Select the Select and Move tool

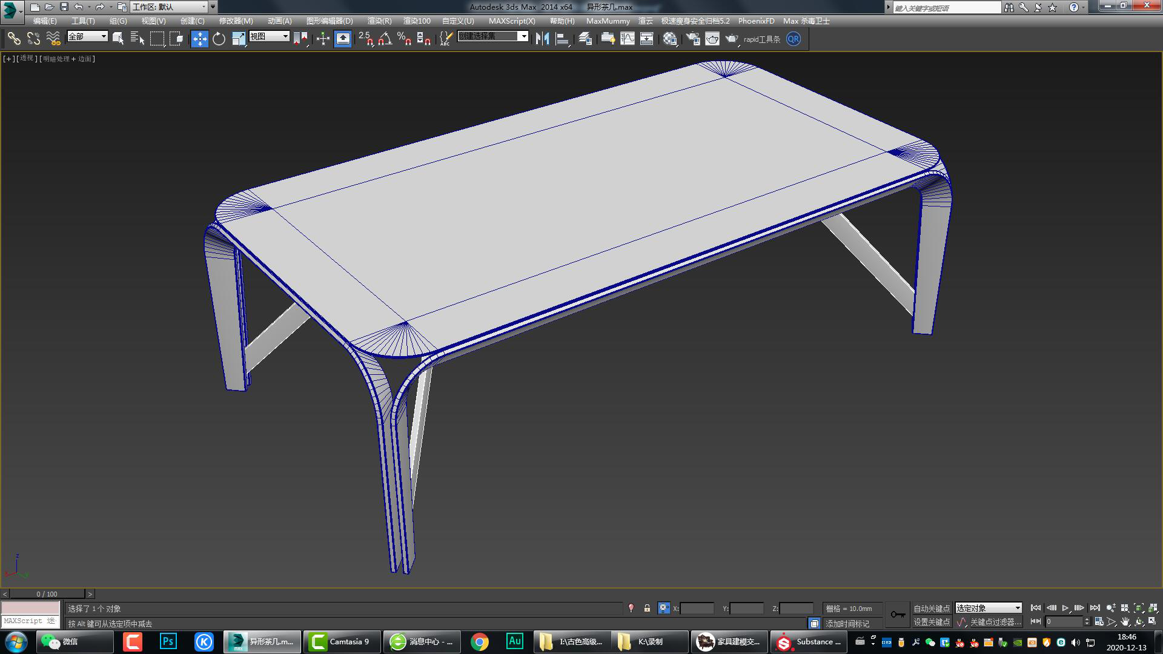[199, 38]
